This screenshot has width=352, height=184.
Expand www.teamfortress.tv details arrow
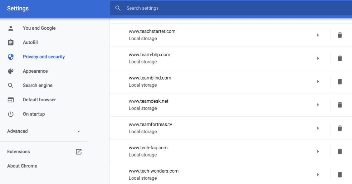tap(318, 128)
